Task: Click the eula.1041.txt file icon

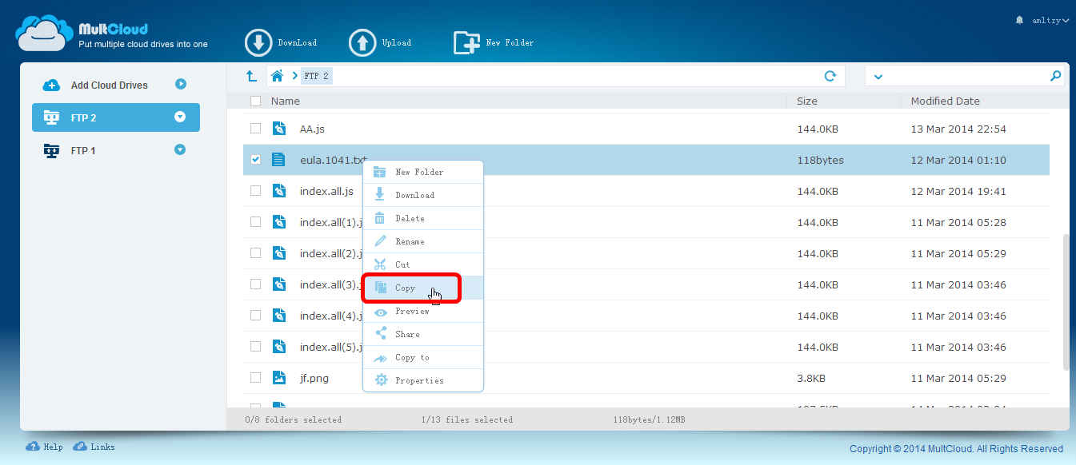Action: [278, 160]
